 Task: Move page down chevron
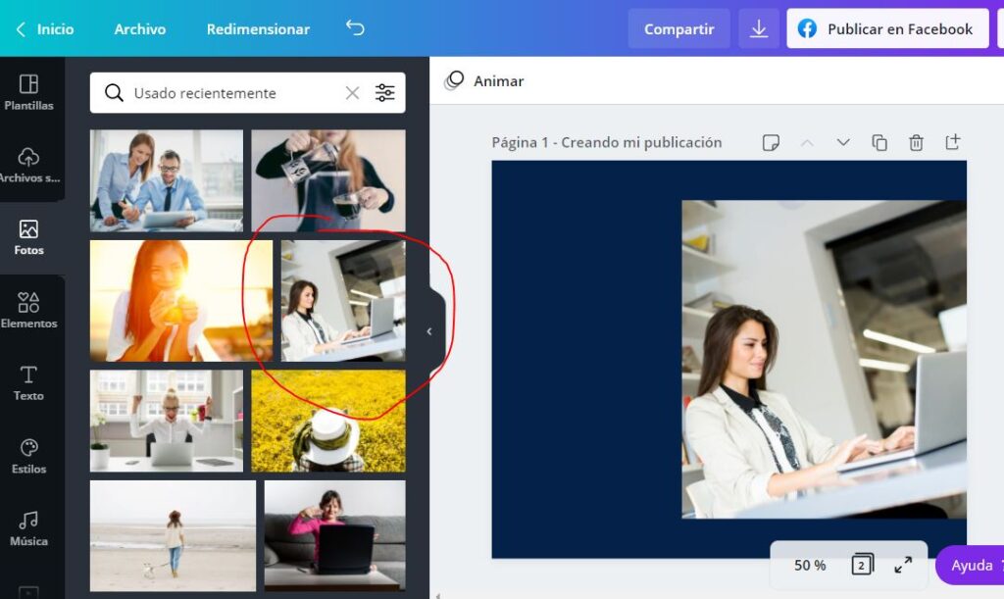click(x=843, y=142)
